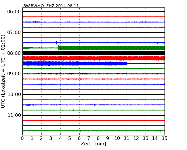Click x-axis tick label 15
187x150 pixels.
pyautogui.click(x=165, y=138)
